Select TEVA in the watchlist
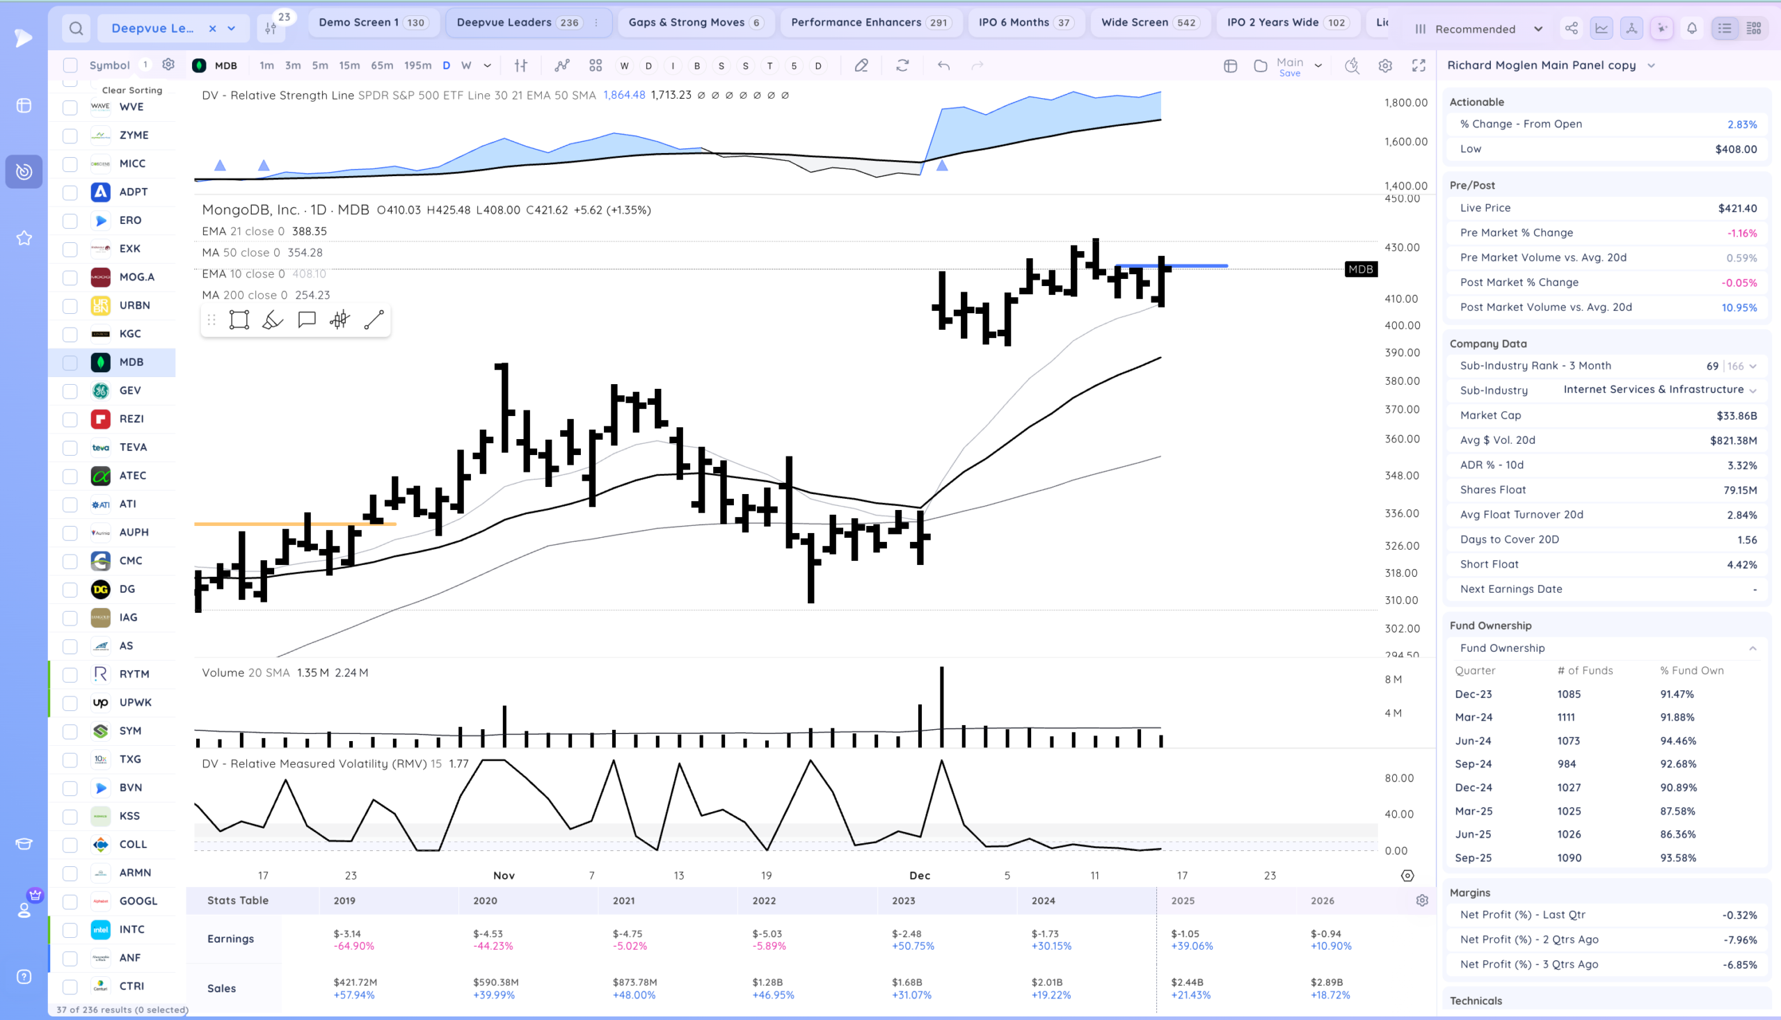 132,447
